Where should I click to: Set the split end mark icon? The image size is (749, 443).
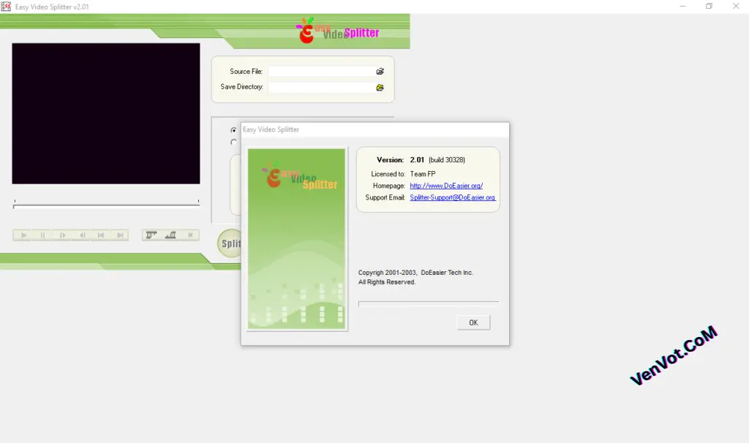click(x=170, y=235)
